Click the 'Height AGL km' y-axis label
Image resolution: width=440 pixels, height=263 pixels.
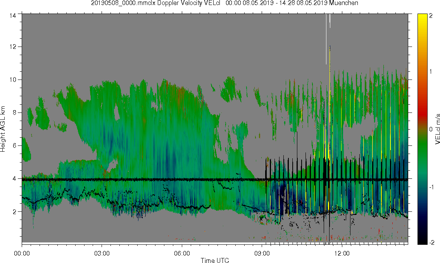coord(3,129)
